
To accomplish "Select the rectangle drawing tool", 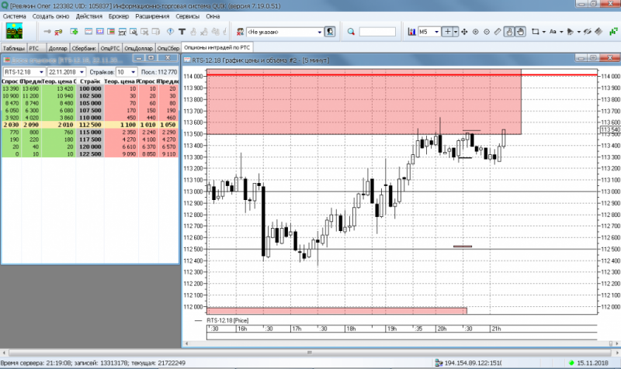I will click(535, 32).
